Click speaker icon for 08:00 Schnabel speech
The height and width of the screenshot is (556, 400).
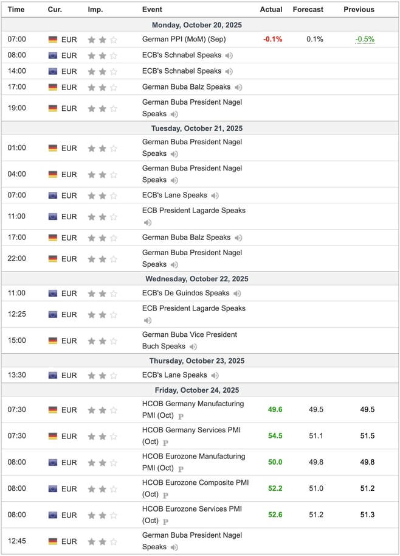pyautogui.click(x=229, y=55)
